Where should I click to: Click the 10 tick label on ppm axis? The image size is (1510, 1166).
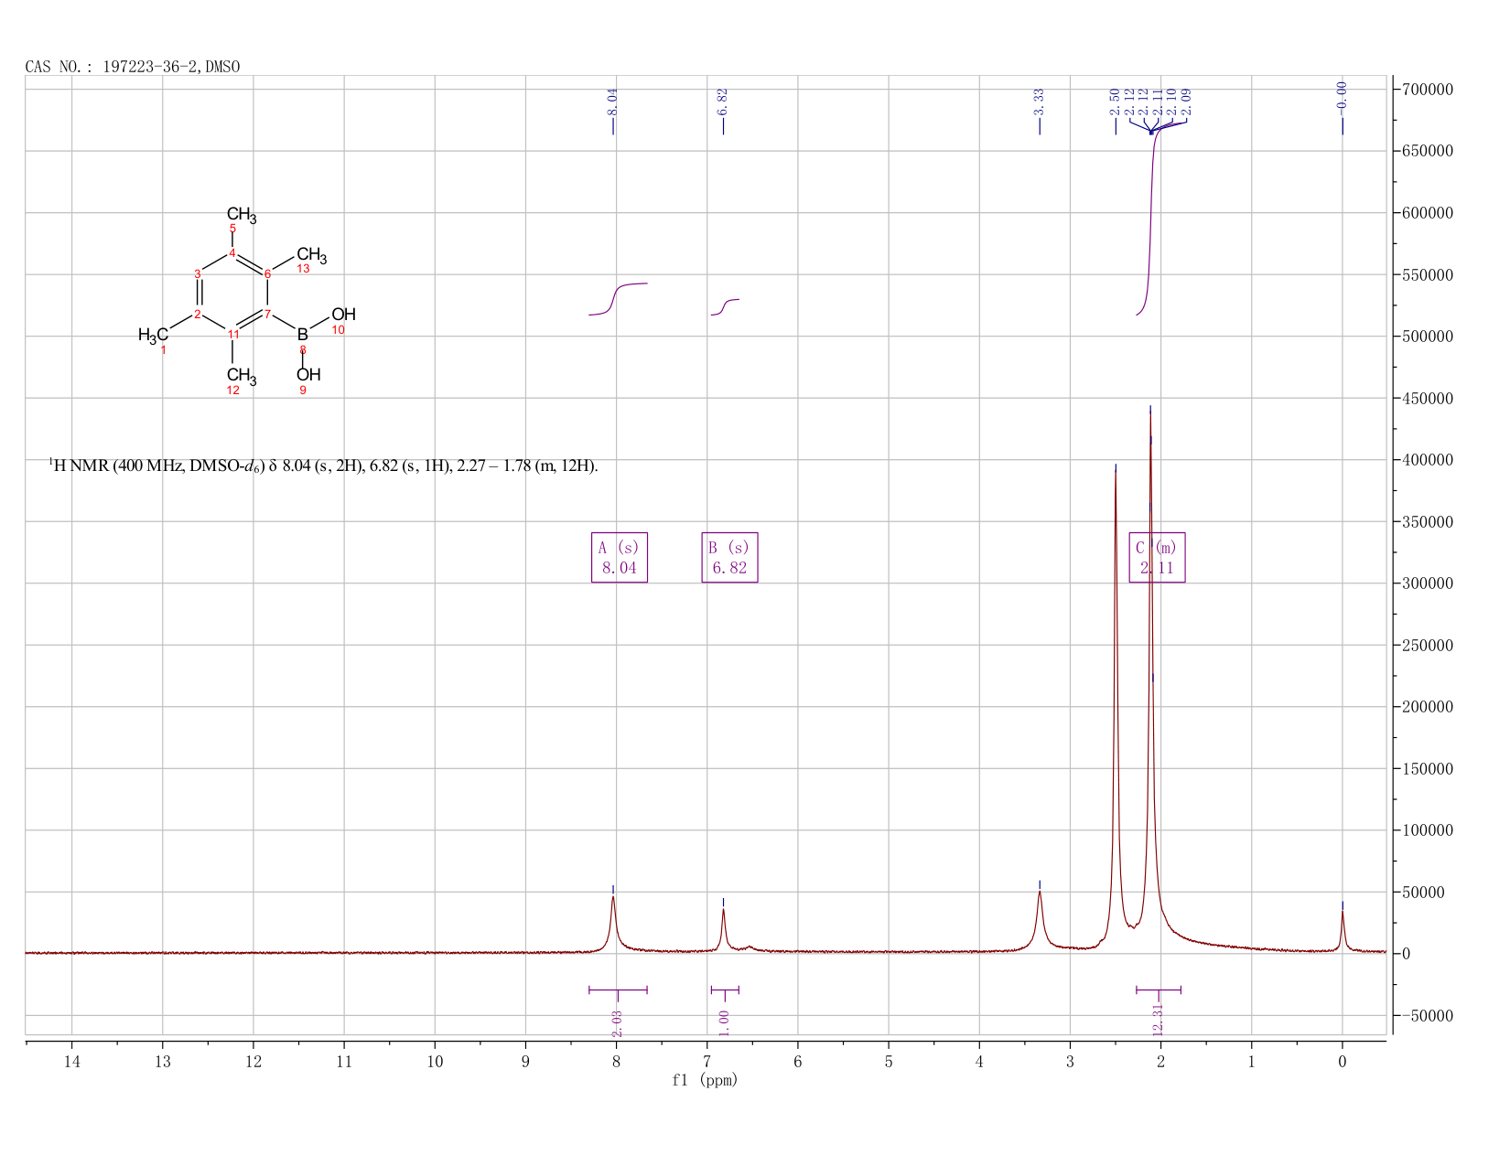(435, 1062)
